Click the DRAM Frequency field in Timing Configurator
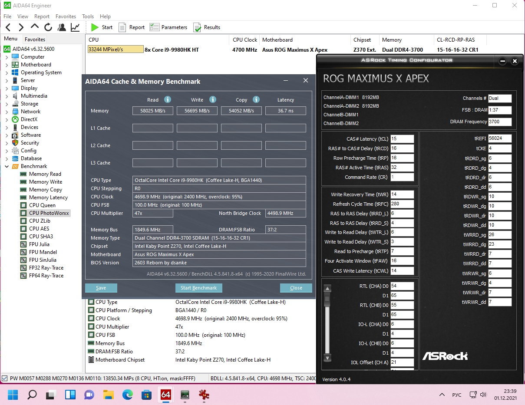This screenshot has width=525, height=405. (500, 122)
